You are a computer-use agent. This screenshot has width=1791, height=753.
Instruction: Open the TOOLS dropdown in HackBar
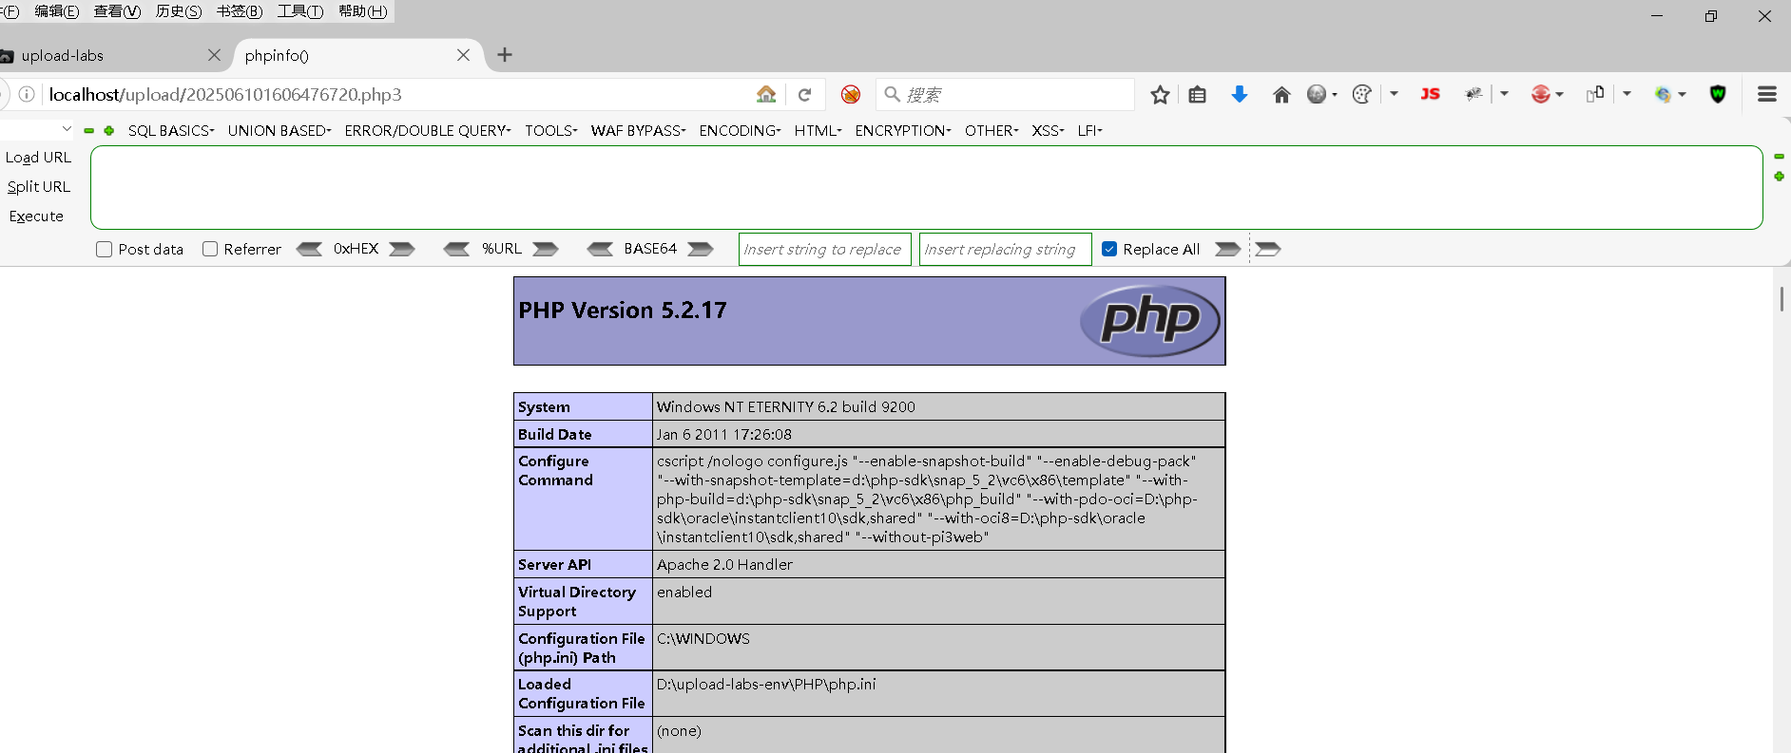pos(551,131)
